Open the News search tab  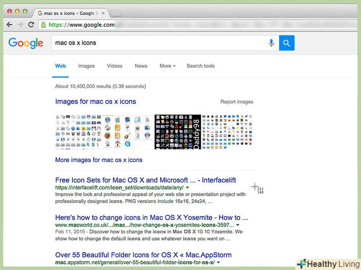tap(141, 66)
